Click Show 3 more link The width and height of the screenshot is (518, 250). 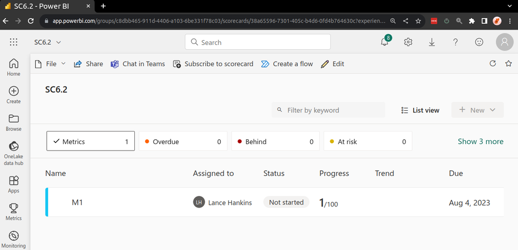(480, 141)
